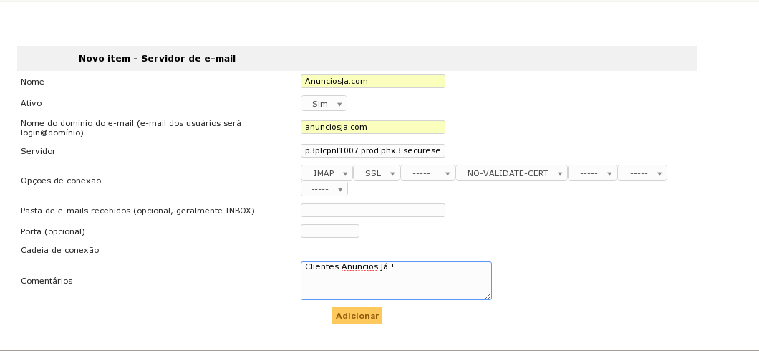Open the dropdown on the second connection options row

coord(324,189)
